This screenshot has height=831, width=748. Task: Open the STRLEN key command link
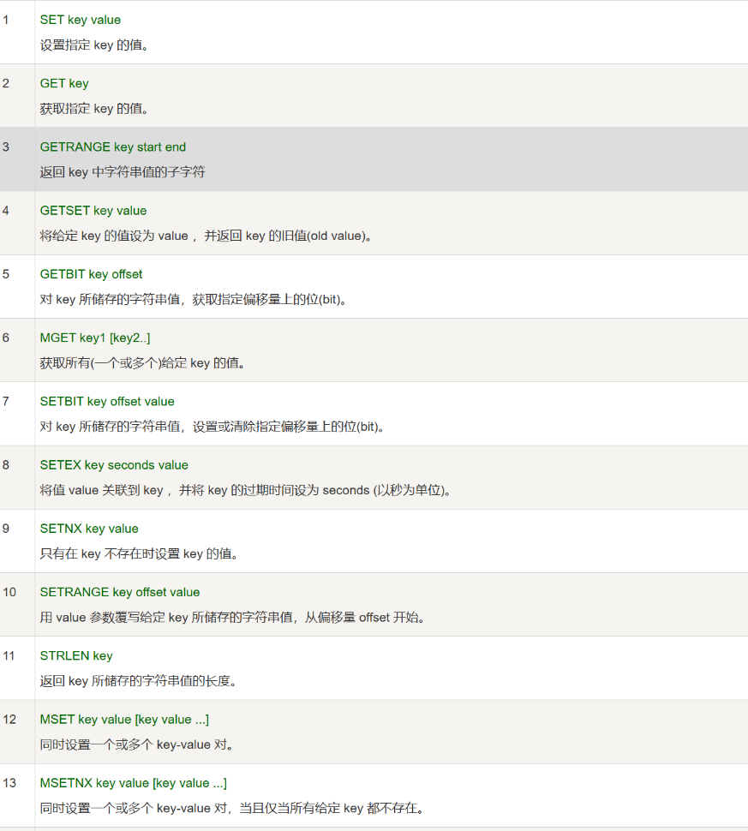point(76,656)
